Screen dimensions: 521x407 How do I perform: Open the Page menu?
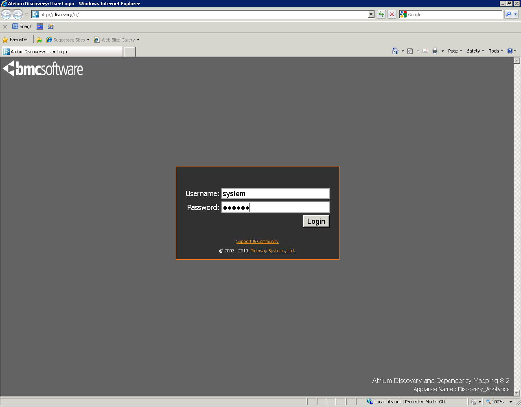click(455, 51)
